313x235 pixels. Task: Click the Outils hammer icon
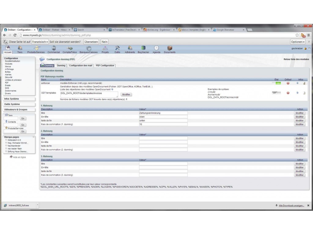[117, 48]
